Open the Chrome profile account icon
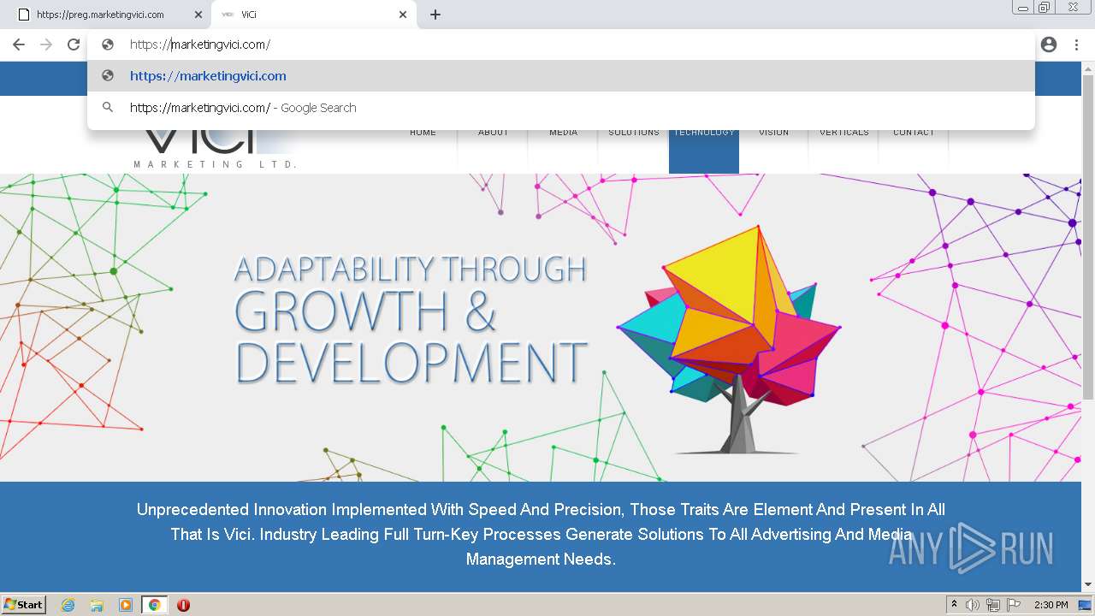The image size is (1095, 616). point(1049,44)
